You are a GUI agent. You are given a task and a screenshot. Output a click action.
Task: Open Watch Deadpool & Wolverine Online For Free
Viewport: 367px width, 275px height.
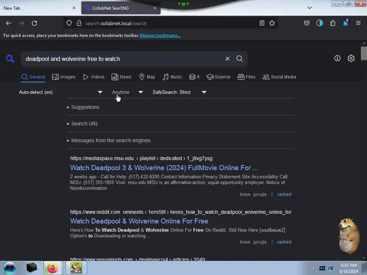click(x=139, y=221)
